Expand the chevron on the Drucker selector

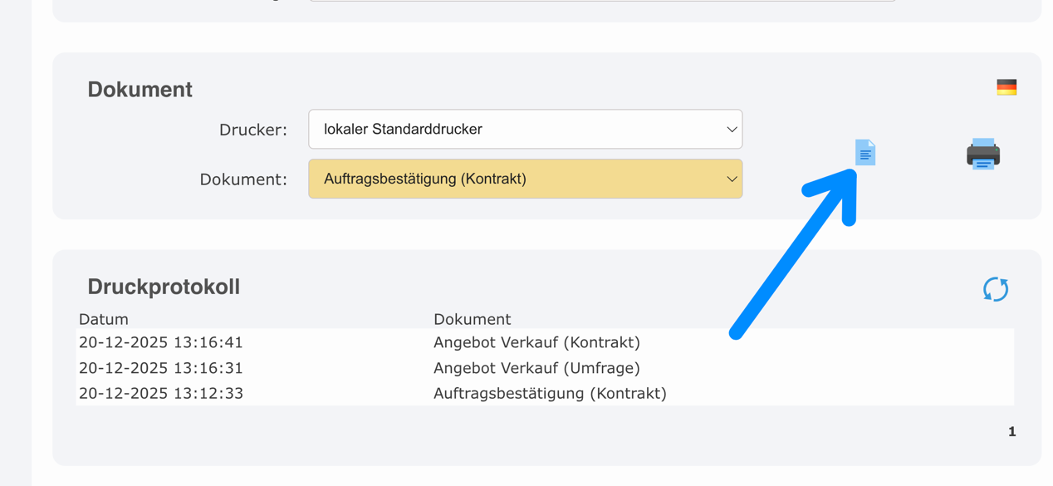click(x=731, y=129)
